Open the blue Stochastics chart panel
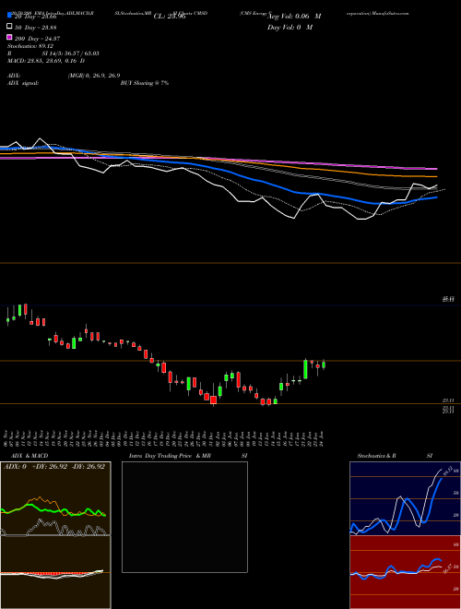Screen dimensions: 461x609 click(405, 498)
